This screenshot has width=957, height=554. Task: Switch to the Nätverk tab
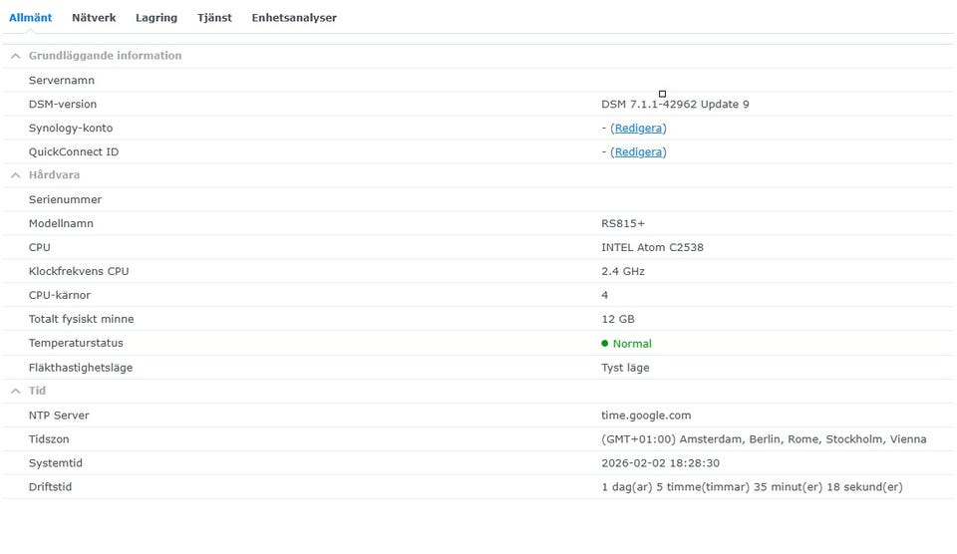tap(94, 18)
